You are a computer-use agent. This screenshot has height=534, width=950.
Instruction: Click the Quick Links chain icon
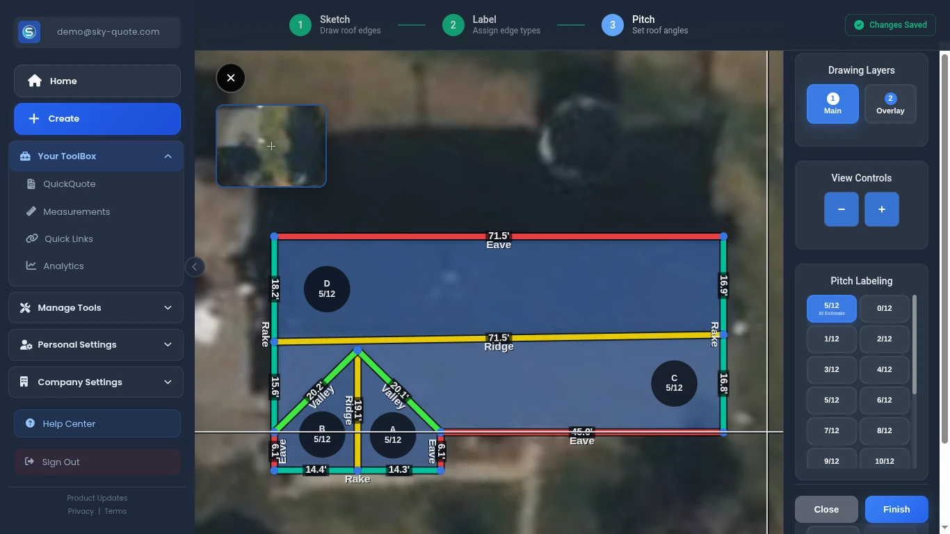click(x=32, y=238)
